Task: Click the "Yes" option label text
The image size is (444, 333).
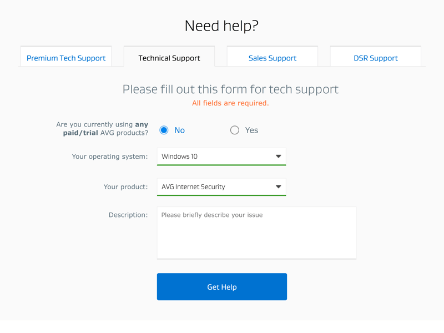Action: point(251,130)
